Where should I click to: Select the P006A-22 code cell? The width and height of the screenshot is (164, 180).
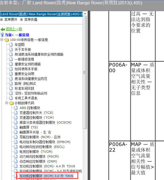pos(119,161)
